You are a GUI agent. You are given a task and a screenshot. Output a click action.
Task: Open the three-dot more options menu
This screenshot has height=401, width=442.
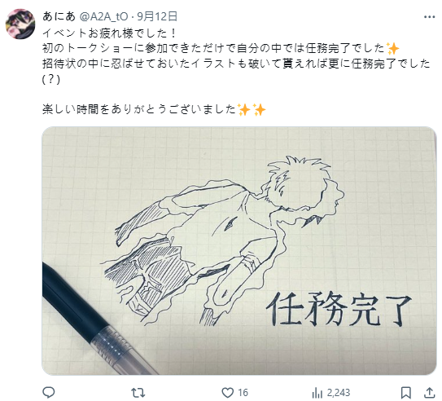click(x=429, y=17)
